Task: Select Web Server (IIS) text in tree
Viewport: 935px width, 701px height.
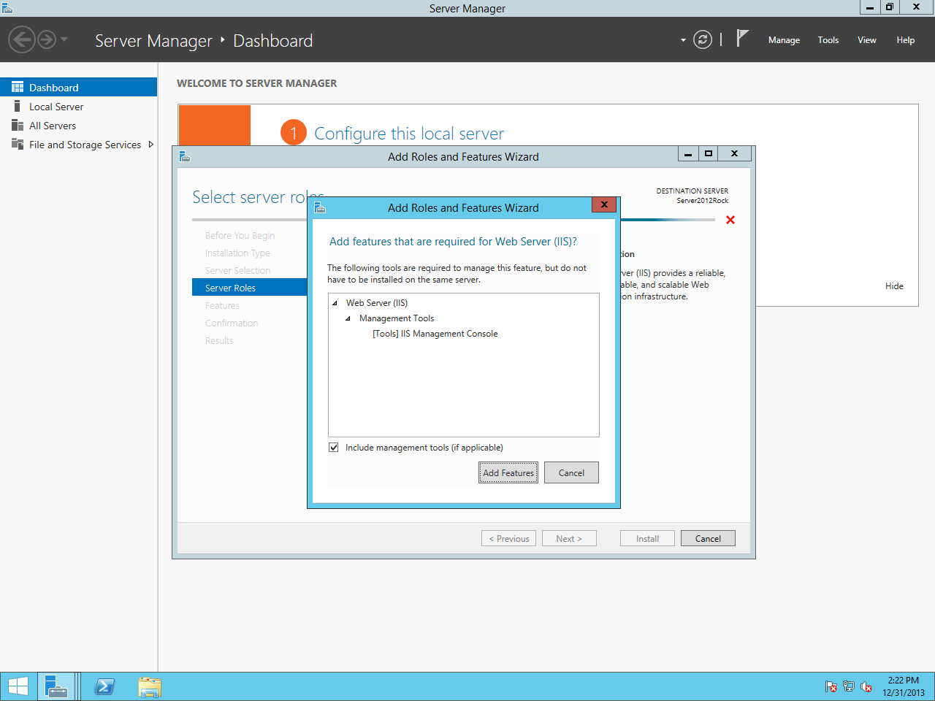Action: tap(377, 303)
